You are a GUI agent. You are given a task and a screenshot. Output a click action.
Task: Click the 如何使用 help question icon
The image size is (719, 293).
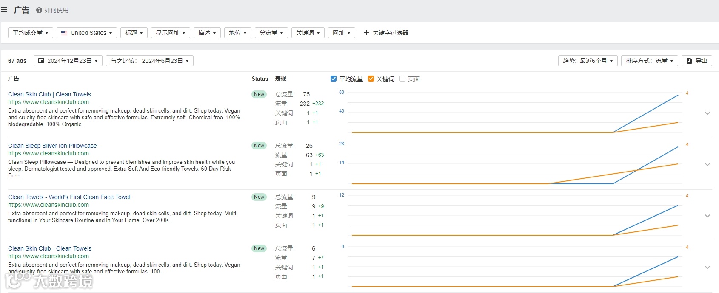click(x=39, y=10)
